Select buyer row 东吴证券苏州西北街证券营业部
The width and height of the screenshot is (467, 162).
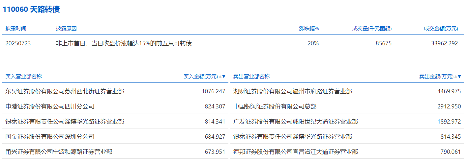(x=65, y=91)
